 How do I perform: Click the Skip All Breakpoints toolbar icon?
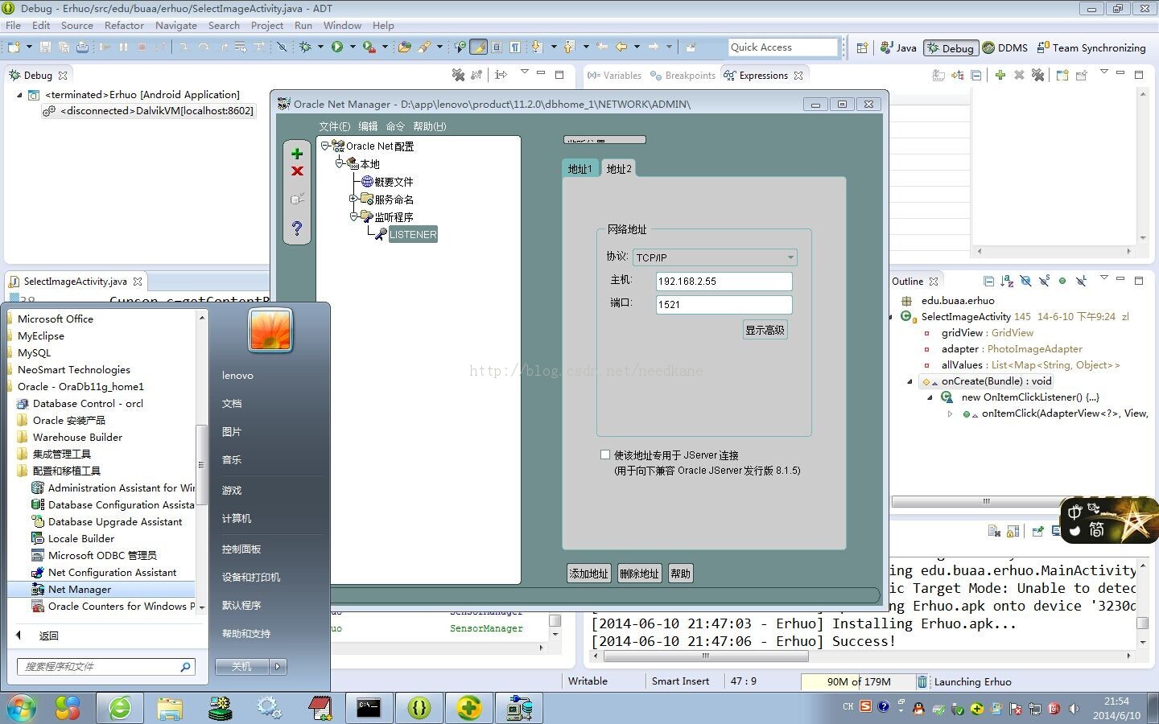[x=282, y=47]
